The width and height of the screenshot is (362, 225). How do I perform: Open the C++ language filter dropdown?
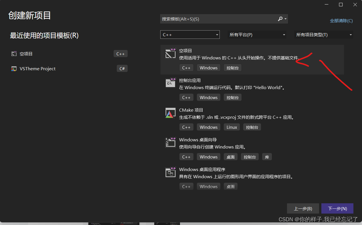(190, 35)
